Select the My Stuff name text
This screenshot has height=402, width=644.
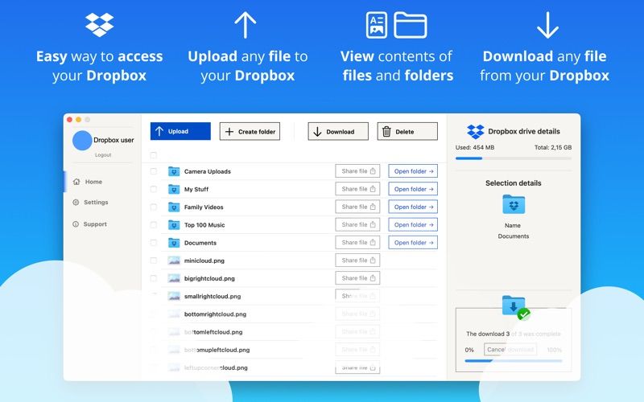point(196,189)
